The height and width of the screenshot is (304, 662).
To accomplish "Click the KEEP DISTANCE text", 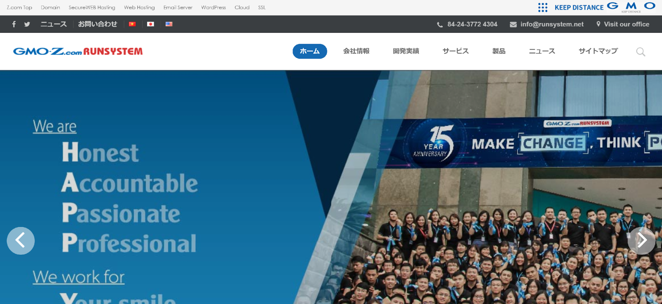I will [579, 7].
